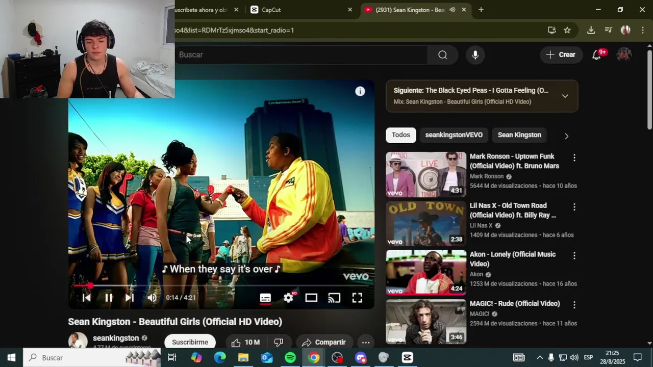Click the YouTube Buscar search field

[x=301, y=55]
